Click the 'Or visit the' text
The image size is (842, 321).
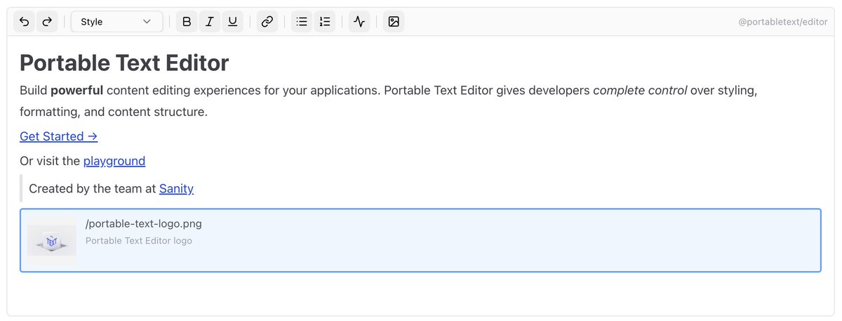(50, 161)
